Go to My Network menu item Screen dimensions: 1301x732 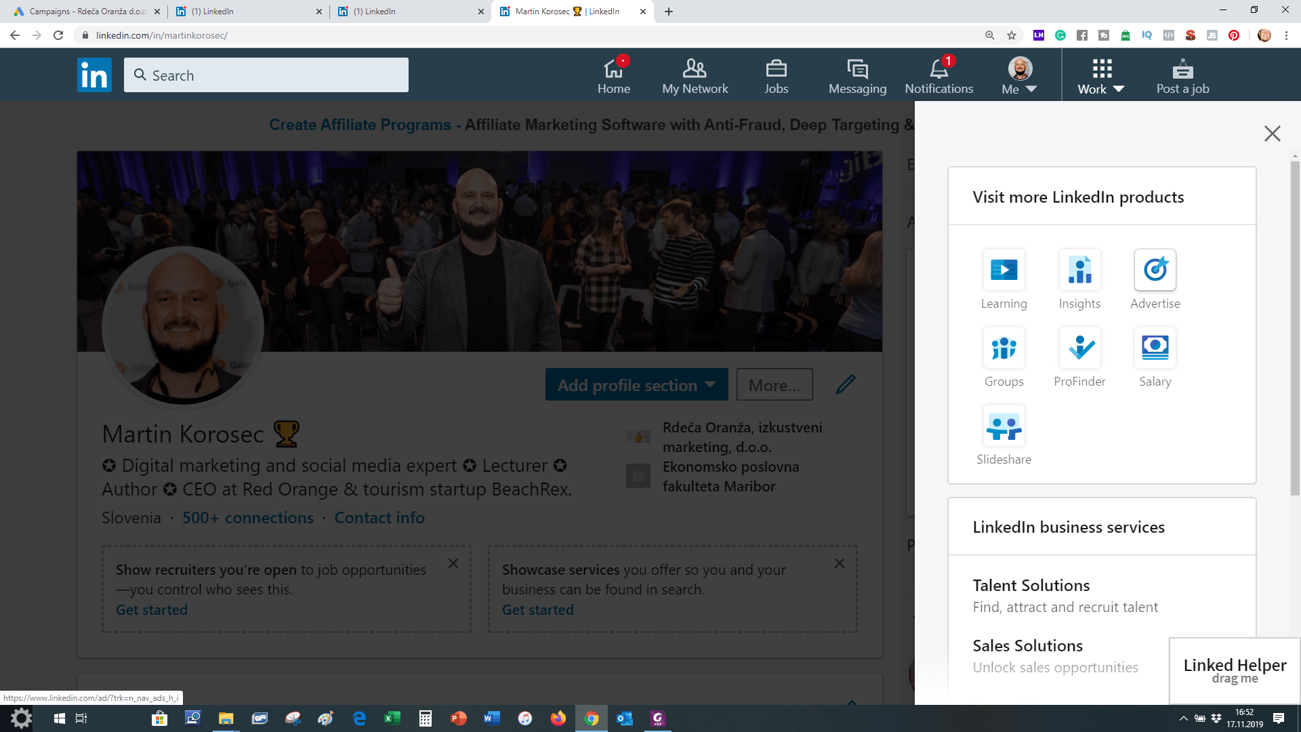(x=695, y=75)
